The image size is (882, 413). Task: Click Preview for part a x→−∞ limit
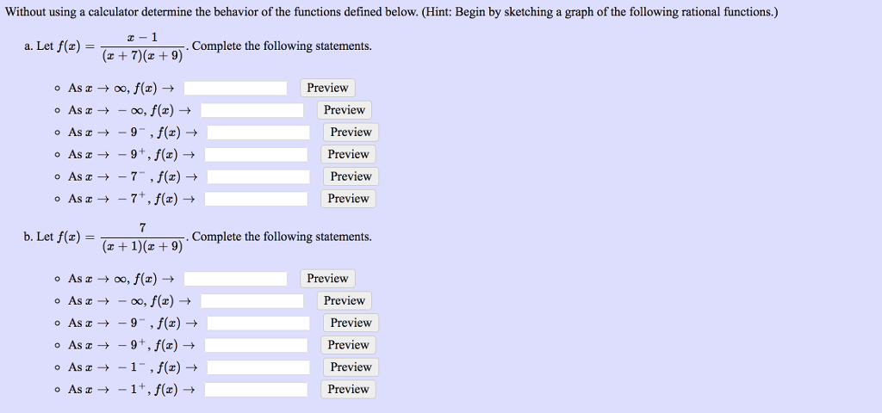click(345, 110)
